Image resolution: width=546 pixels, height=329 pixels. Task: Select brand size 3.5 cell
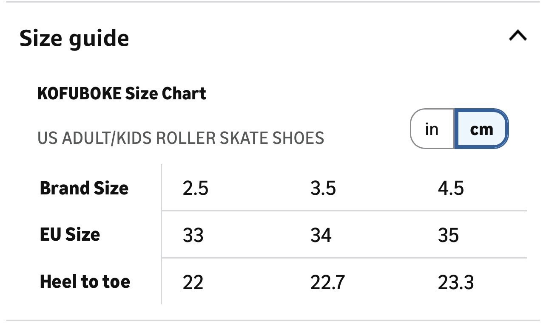(323, 188)
